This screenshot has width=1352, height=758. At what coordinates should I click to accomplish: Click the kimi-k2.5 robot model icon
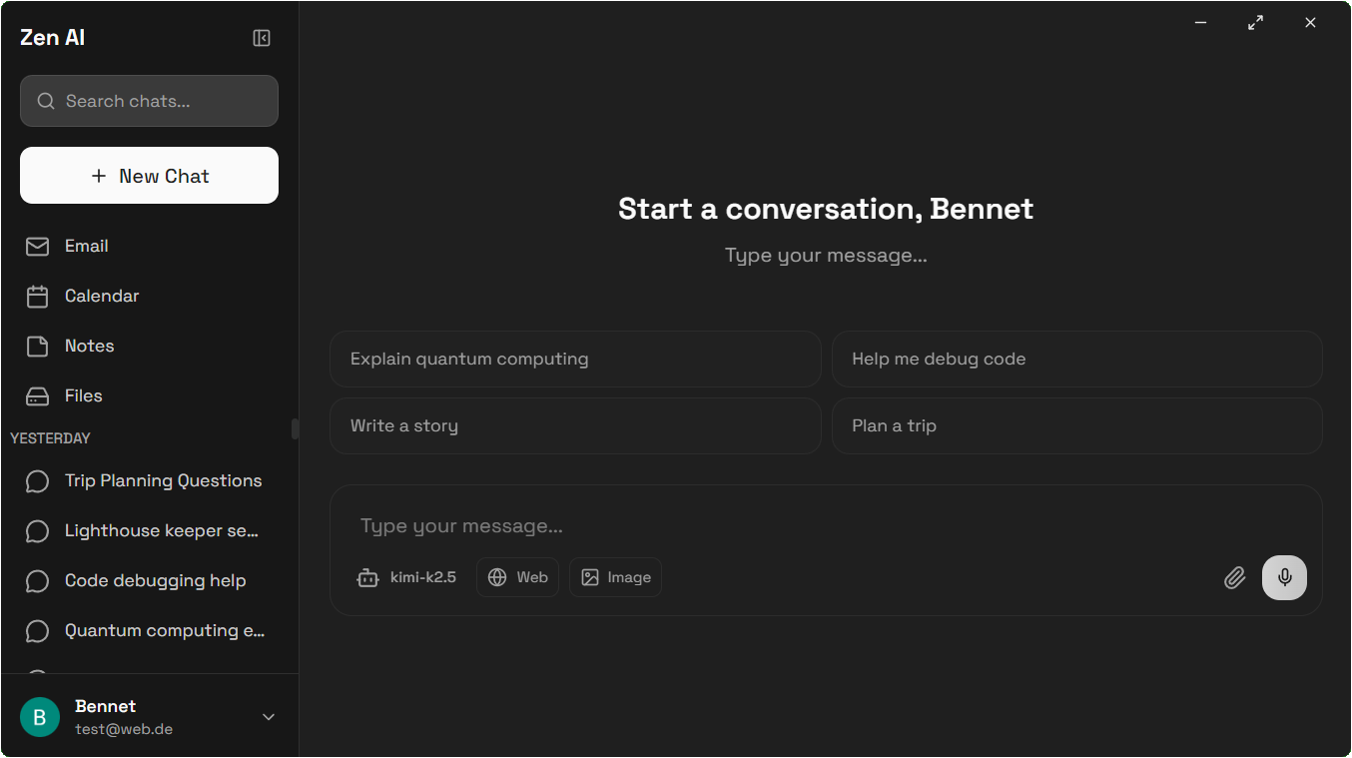pyautogui.click(x=368, y=577)
